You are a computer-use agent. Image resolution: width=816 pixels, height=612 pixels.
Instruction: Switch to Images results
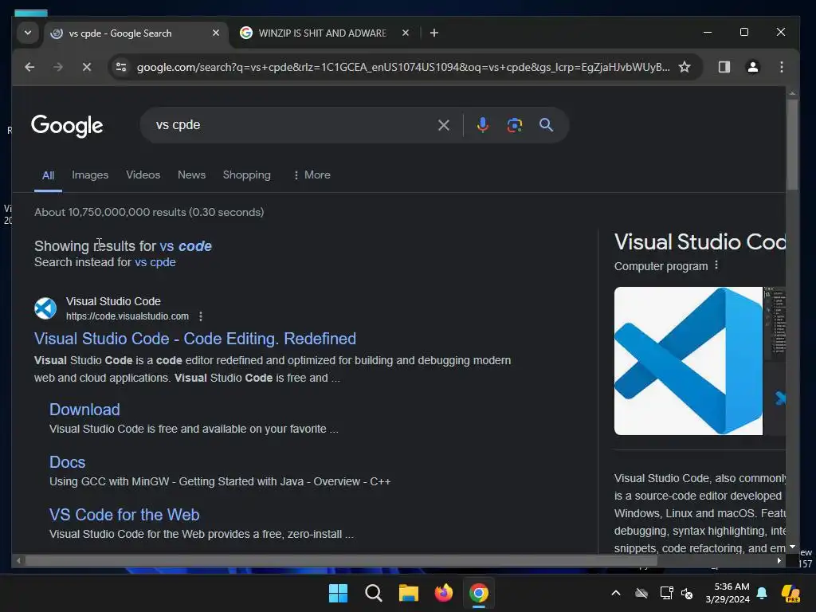coord(90,175)
